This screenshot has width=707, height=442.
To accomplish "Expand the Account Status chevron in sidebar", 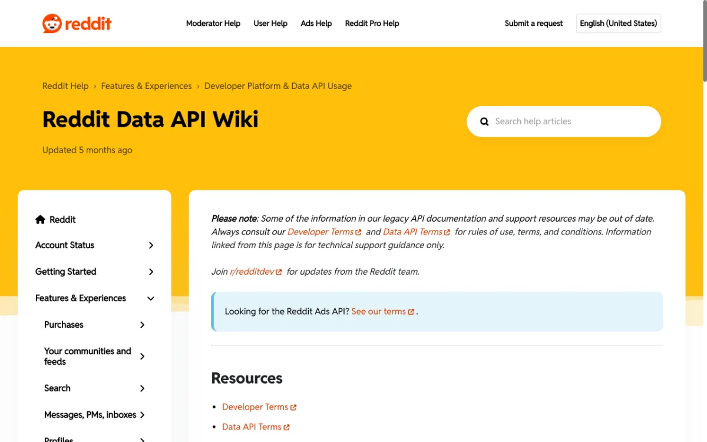I will 151,245.
